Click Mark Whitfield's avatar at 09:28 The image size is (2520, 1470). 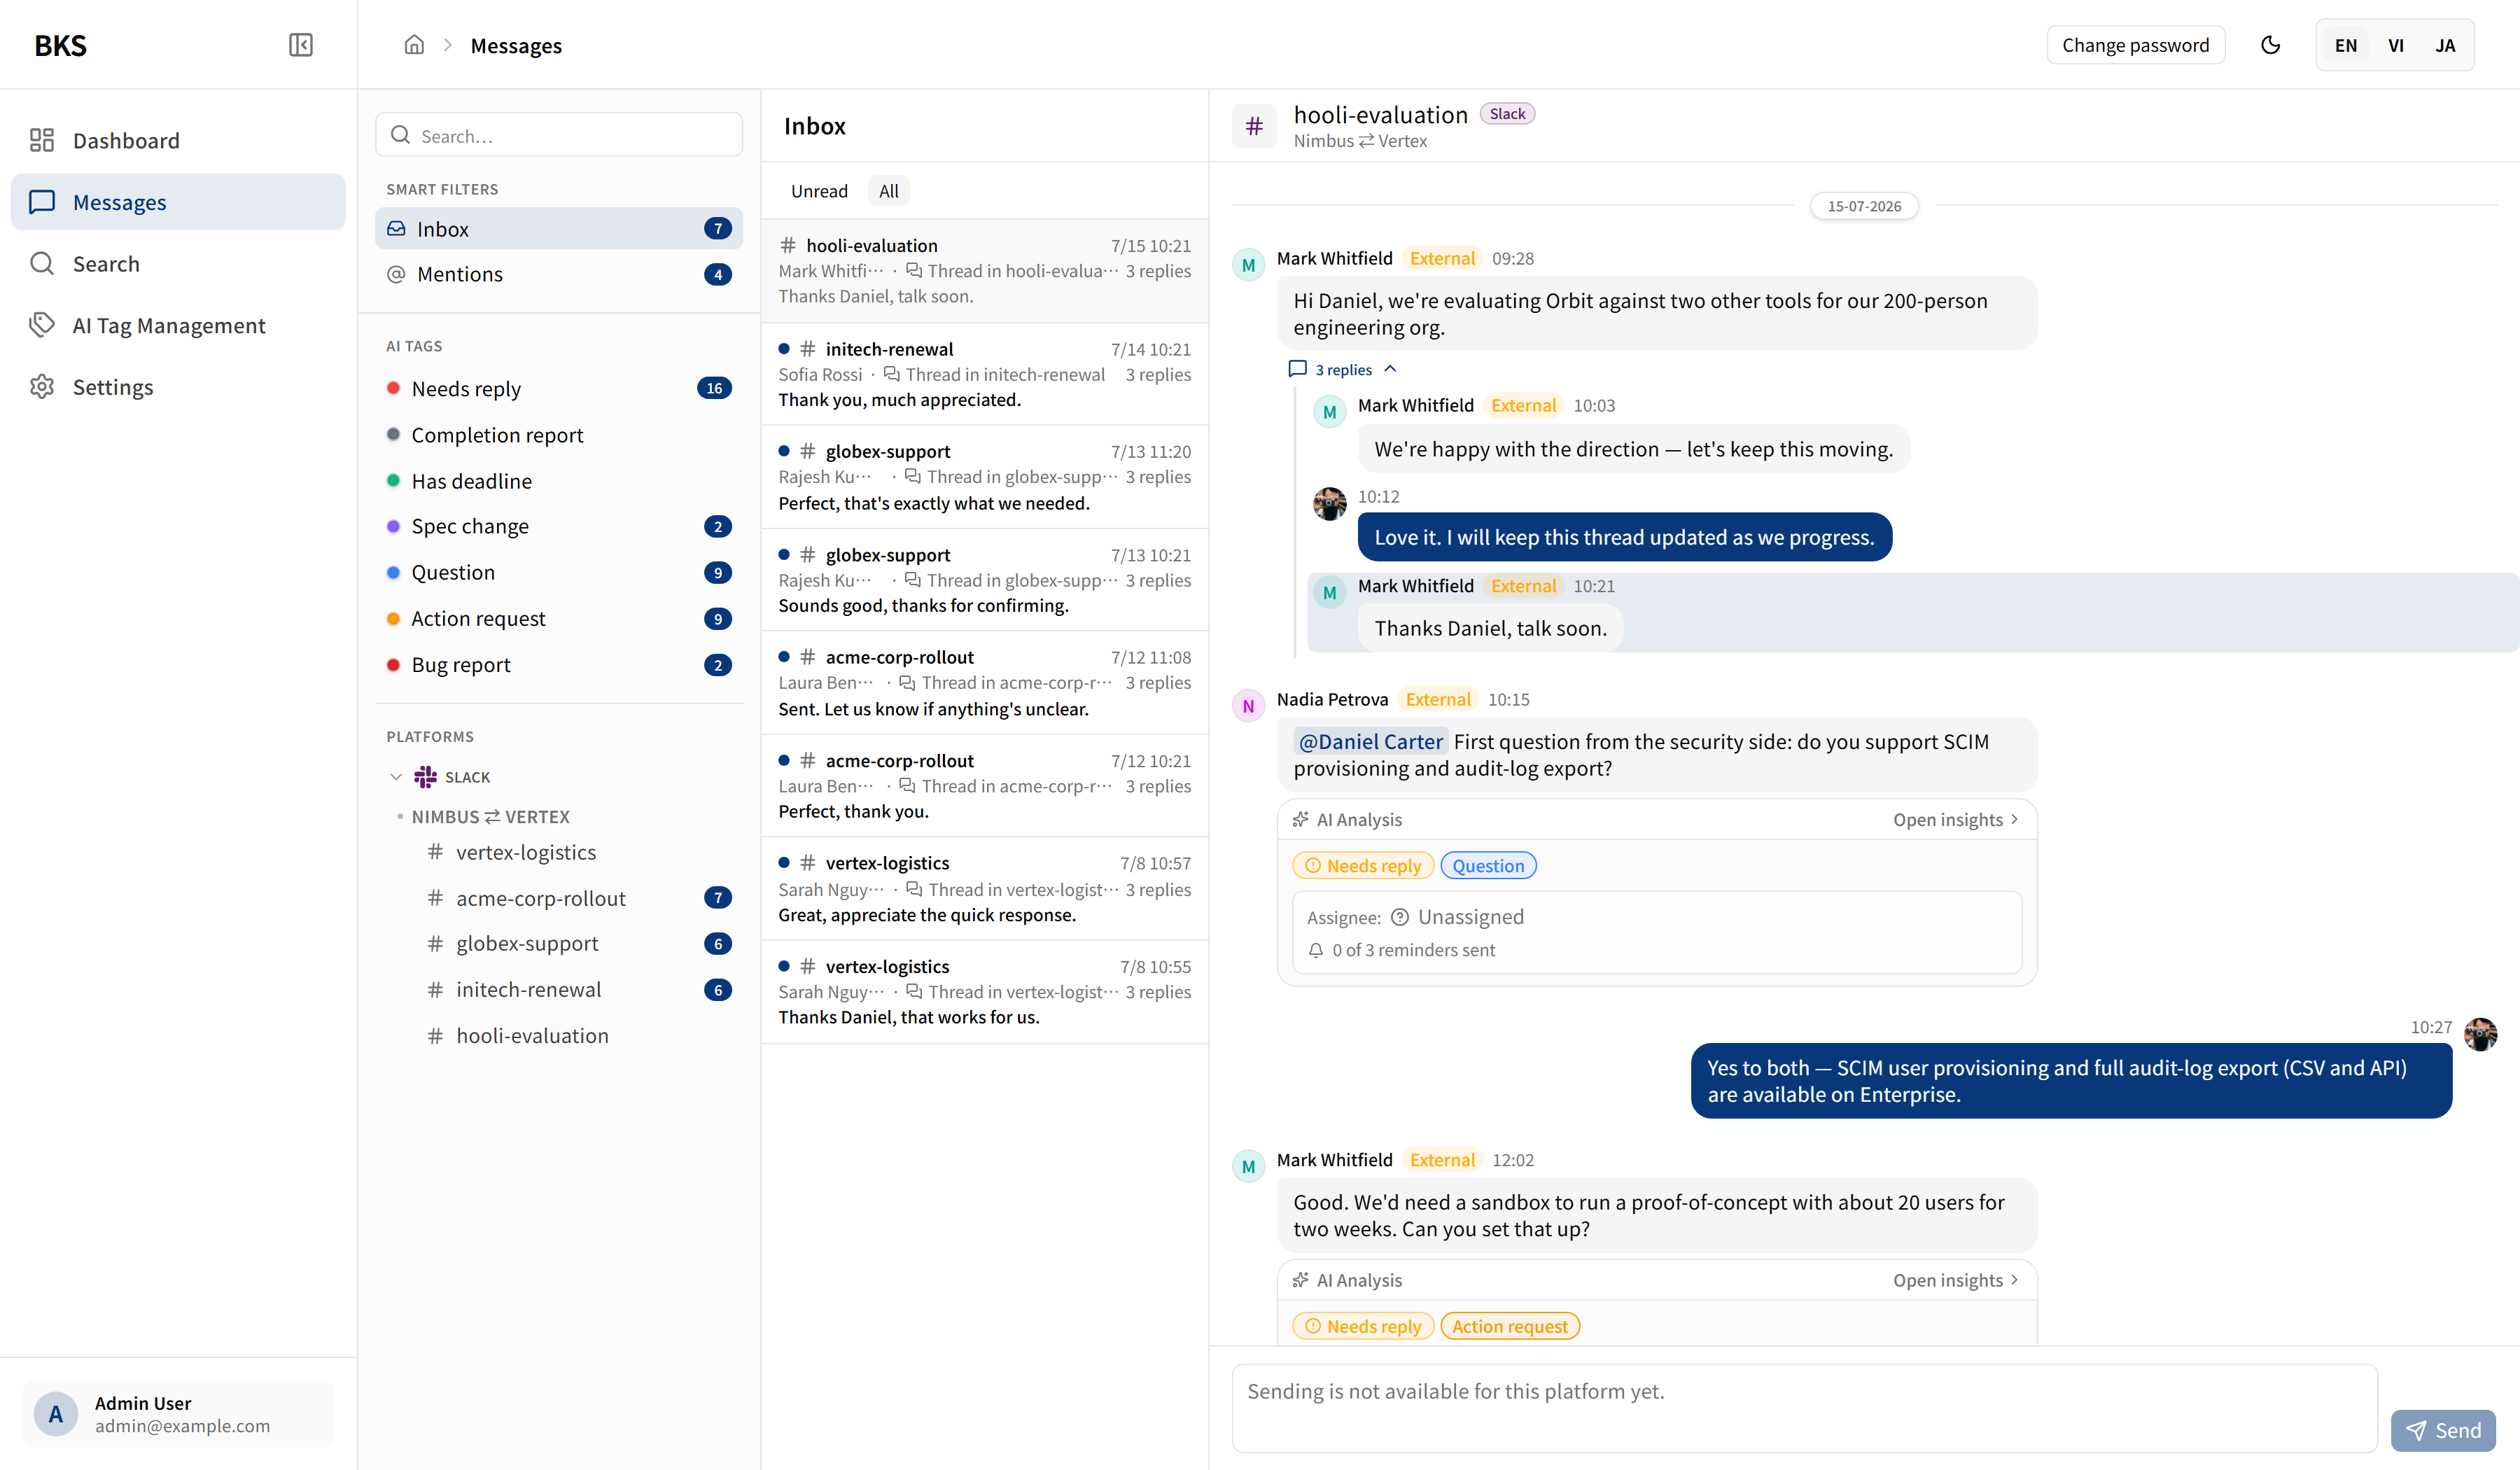tap(1248, 265)
